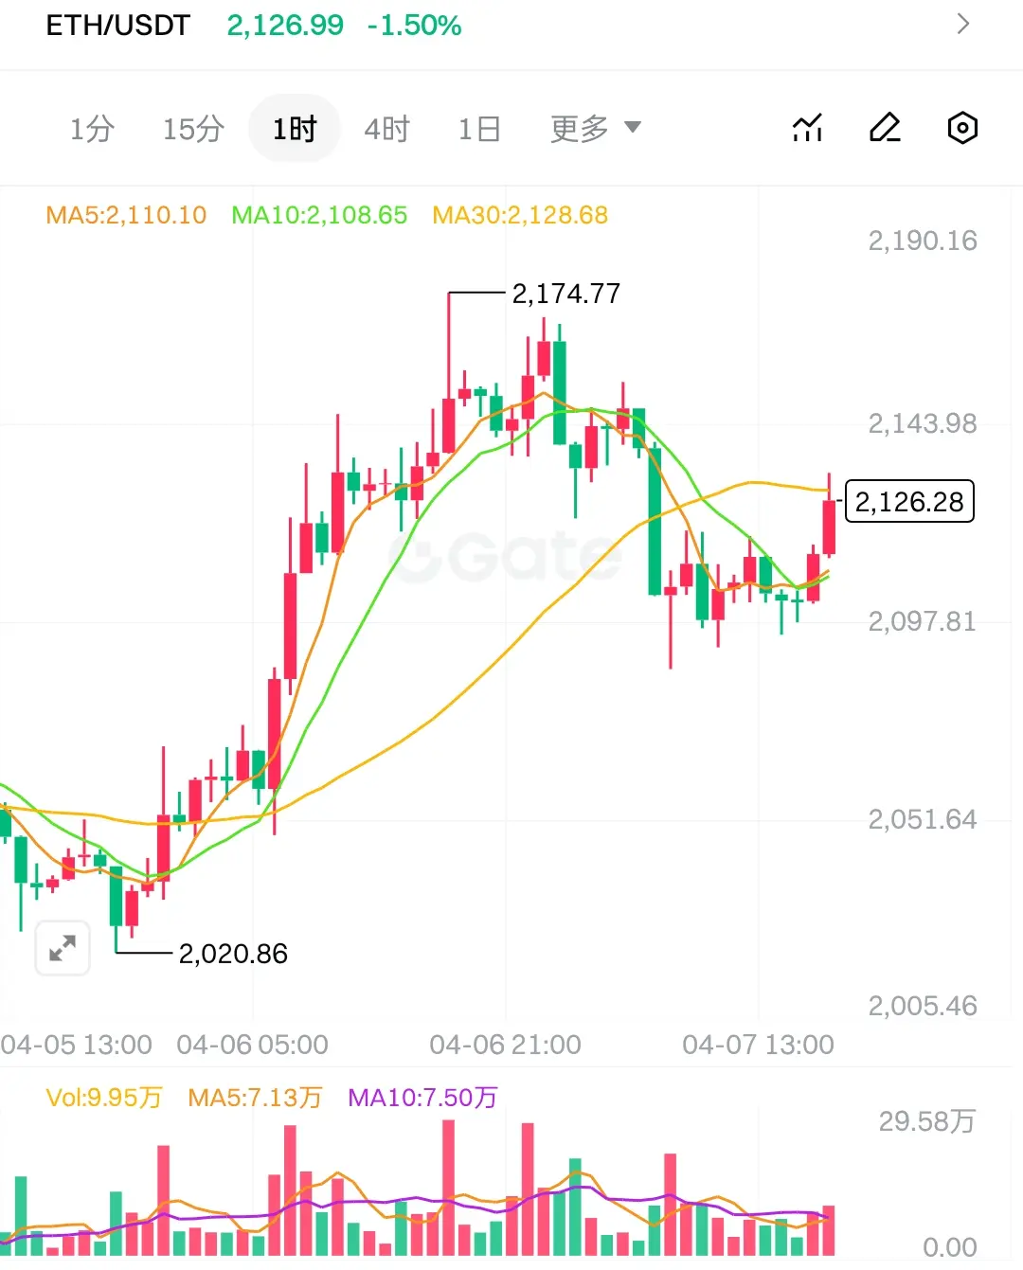Screen dimensions: 1023x1270
Task: Tap the high price marker 2,174.77
Action: pos(566,294)
